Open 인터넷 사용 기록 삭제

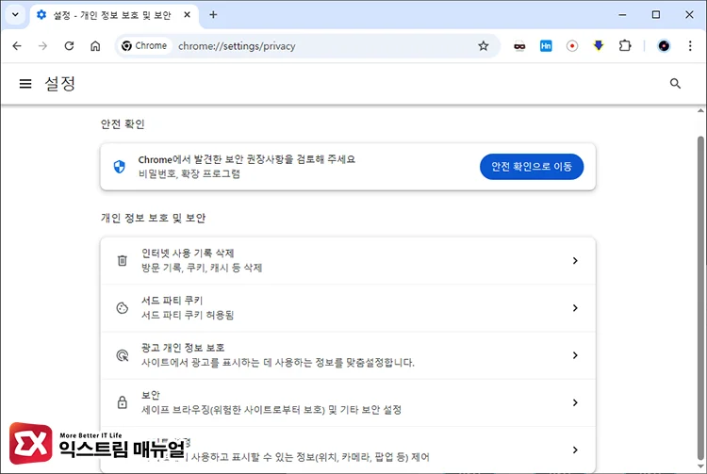point(348,260)
